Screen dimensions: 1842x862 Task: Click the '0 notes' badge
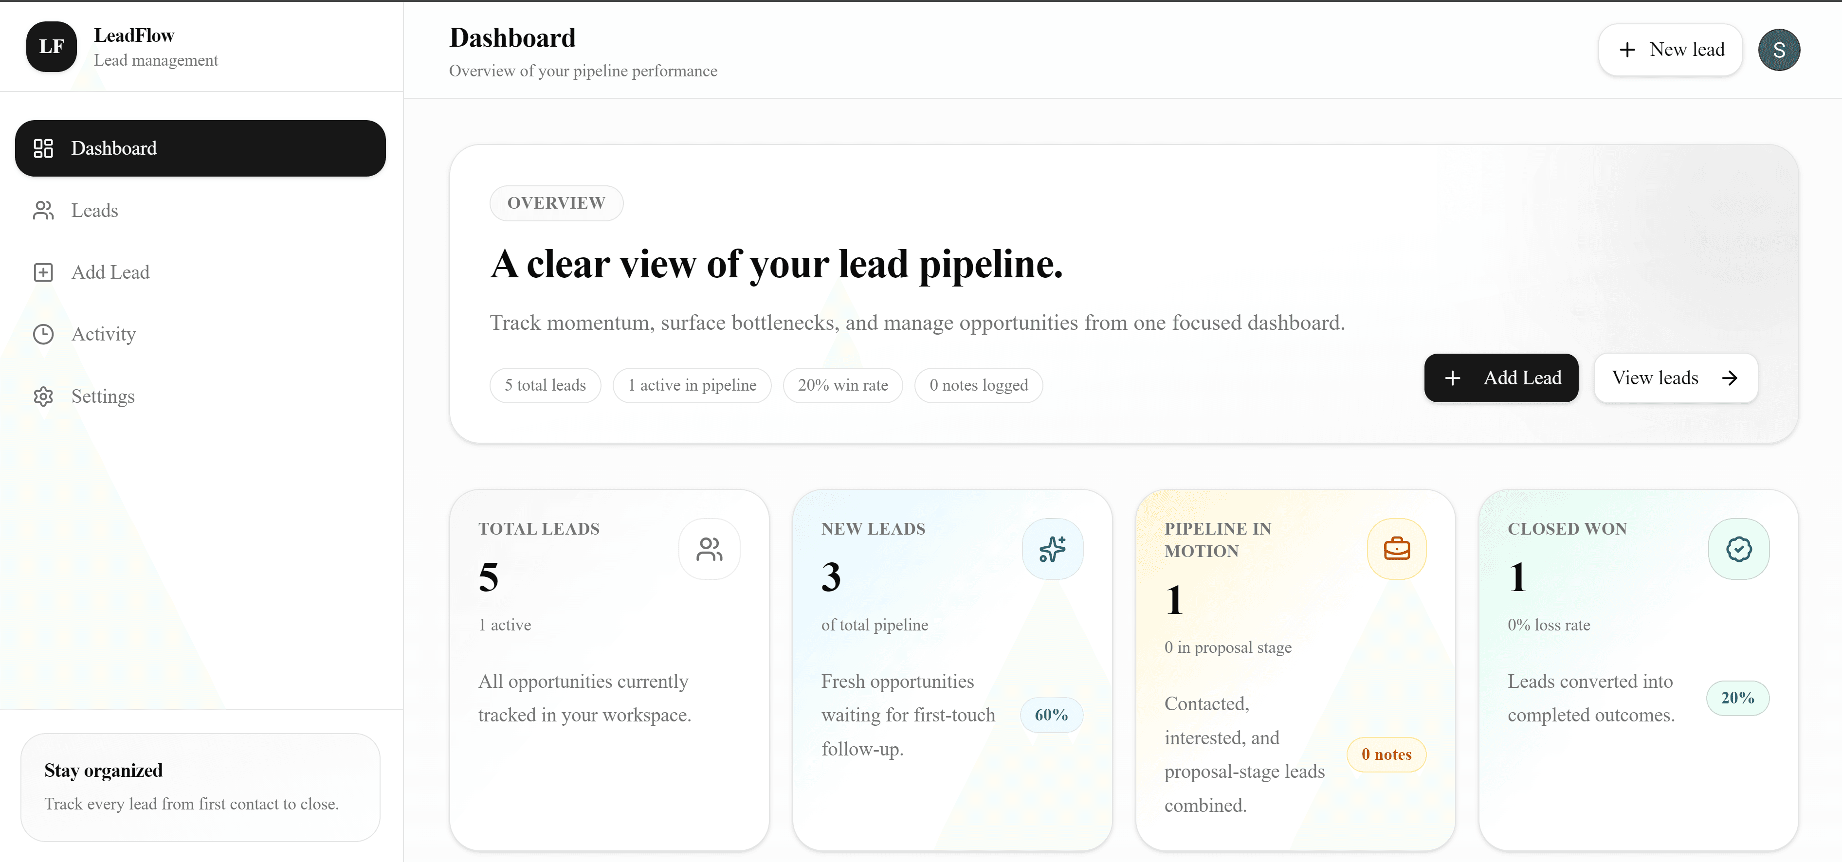pyautogui.click(x=1386, y=755)
